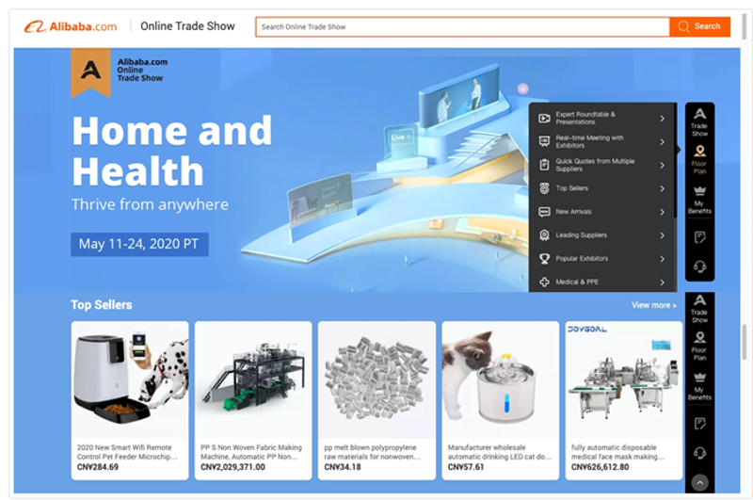The height and width of the screenshot is (500, 753).
Task: Expand chevron on Real-time Meeting with Exhibitors row
Action: [x=663, y=141]
